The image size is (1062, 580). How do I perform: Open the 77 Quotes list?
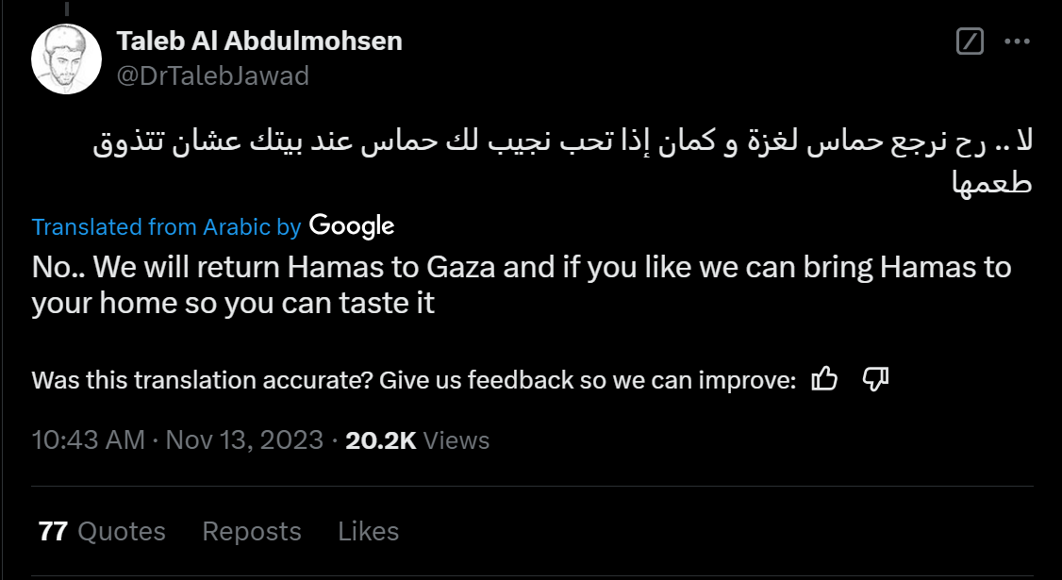102,531
